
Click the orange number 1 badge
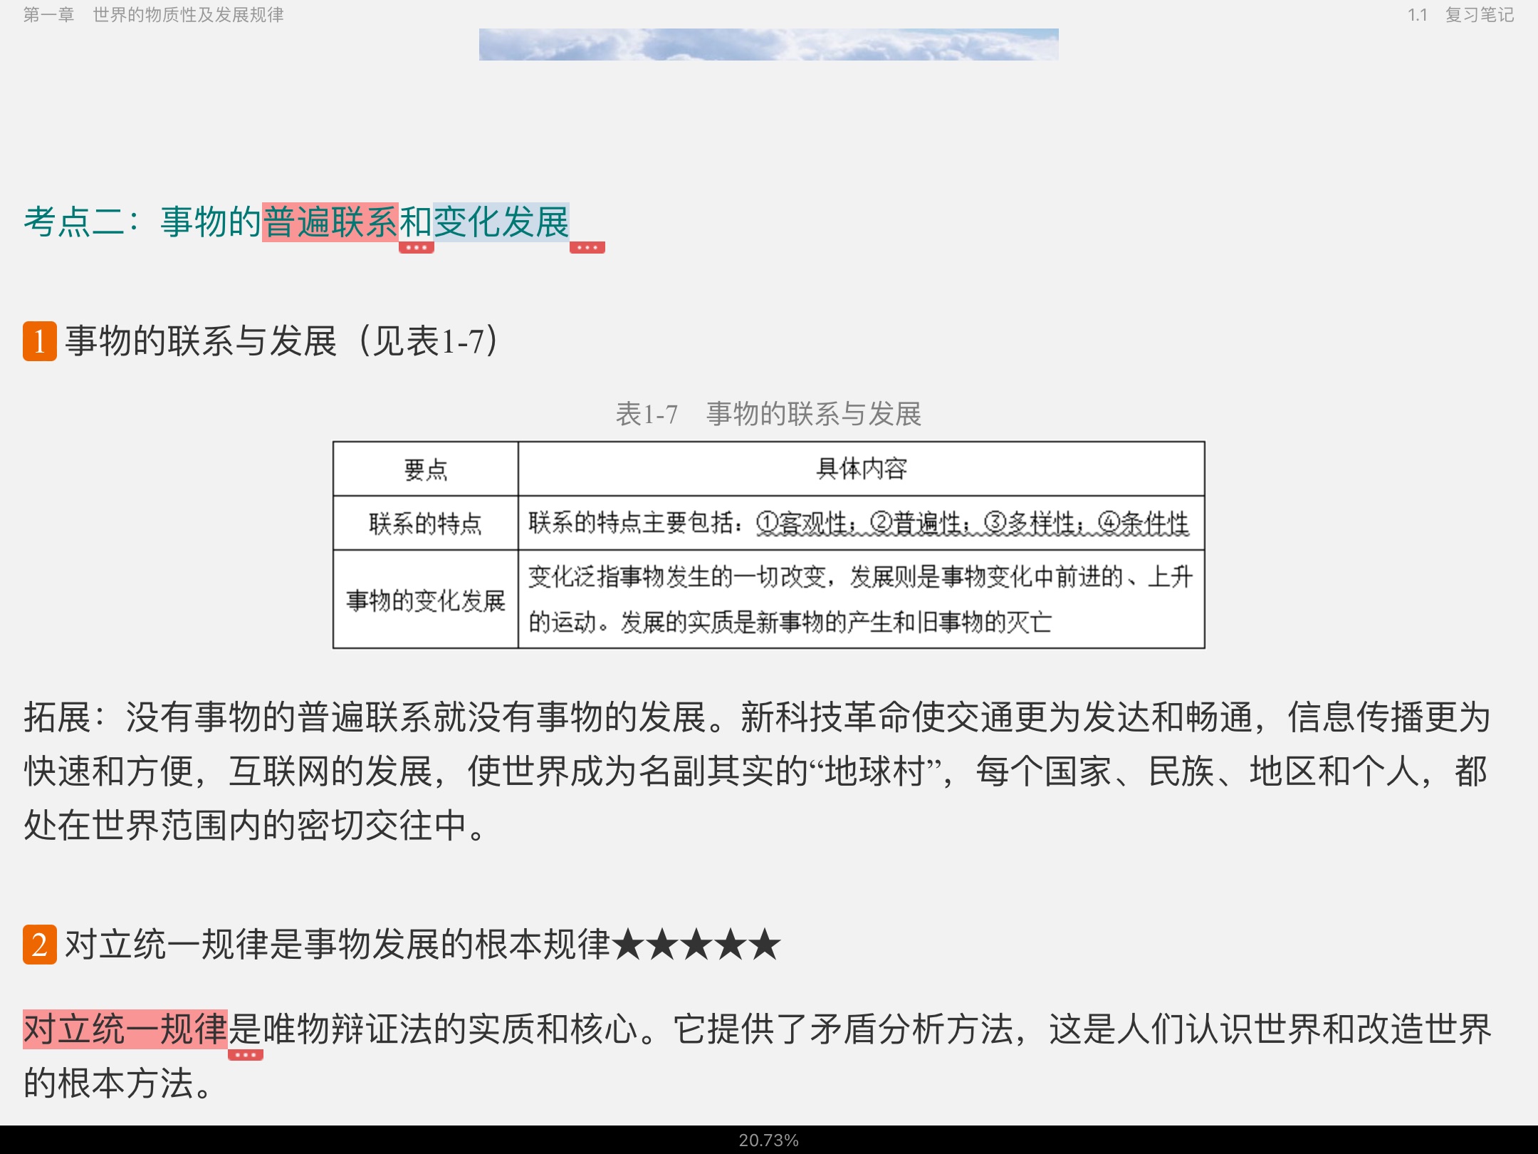40,341
